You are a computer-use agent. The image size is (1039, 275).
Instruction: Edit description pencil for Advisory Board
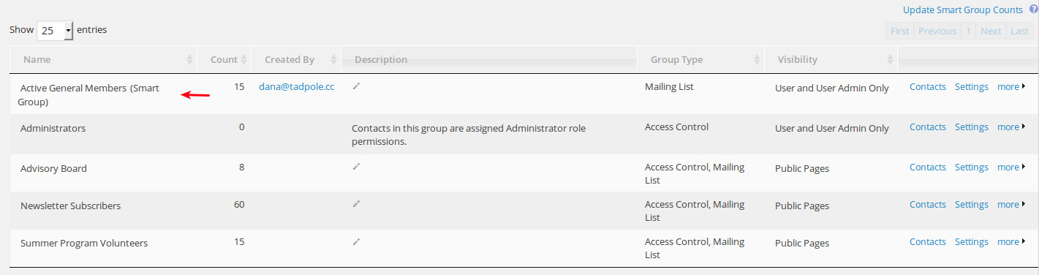click(356, 167)
